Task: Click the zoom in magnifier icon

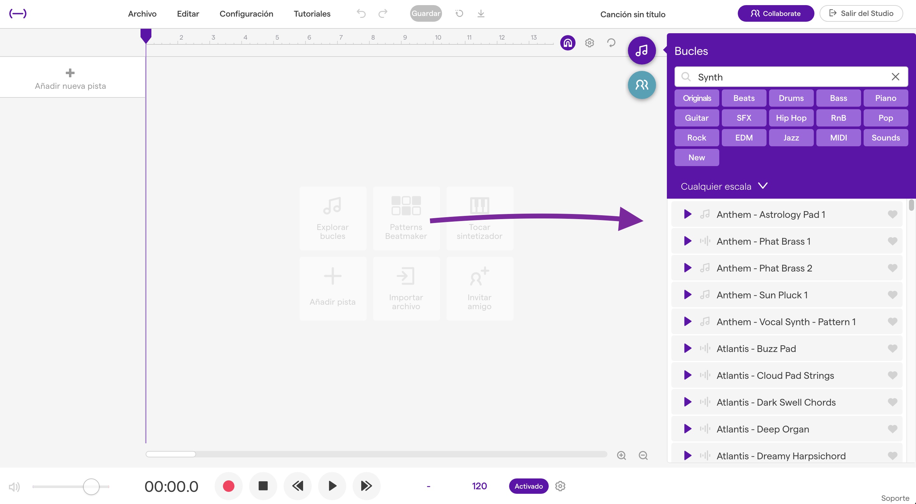Action: pyautogui.click(x=621, y=455)
